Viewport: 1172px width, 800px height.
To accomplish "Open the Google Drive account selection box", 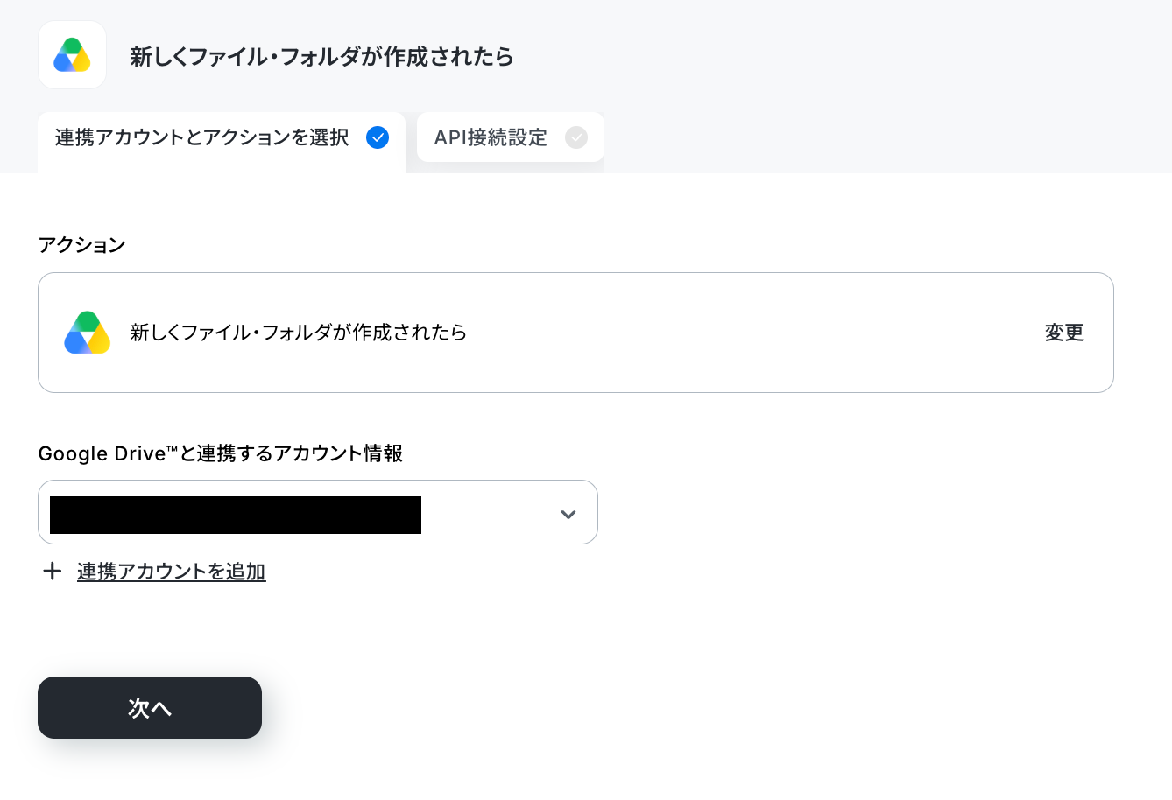I will coord(318,512).
